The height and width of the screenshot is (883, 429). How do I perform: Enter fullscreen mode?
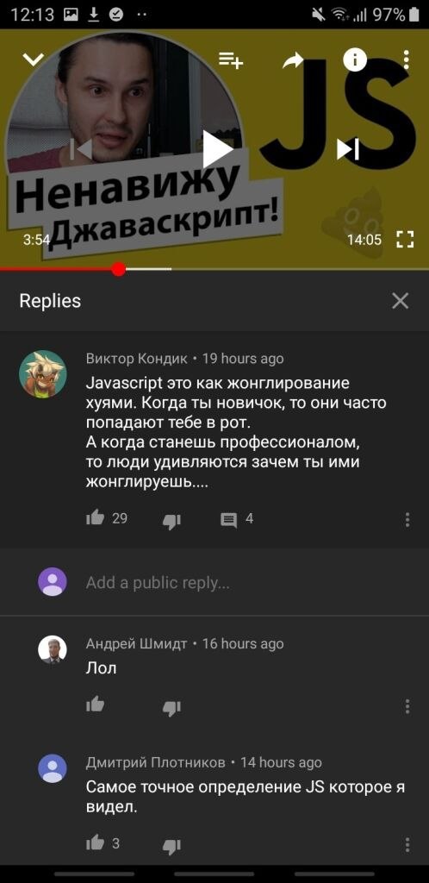[x=405, y=240]
